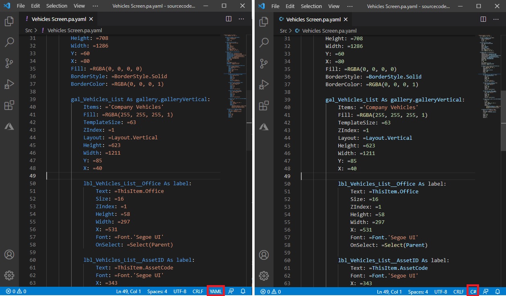Open the More Actions menu in left editor
This screenshot has height=296, width=506.
pyautogui.click(x=241, y=19)
